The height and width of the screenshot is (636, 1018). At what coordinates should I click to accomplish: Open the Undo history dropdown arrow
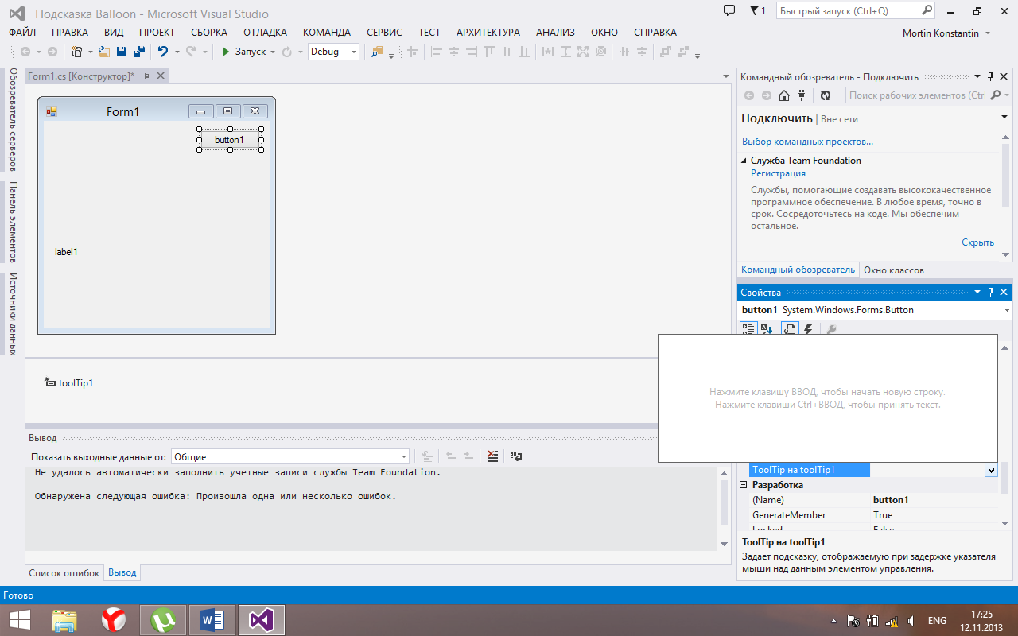177,52
